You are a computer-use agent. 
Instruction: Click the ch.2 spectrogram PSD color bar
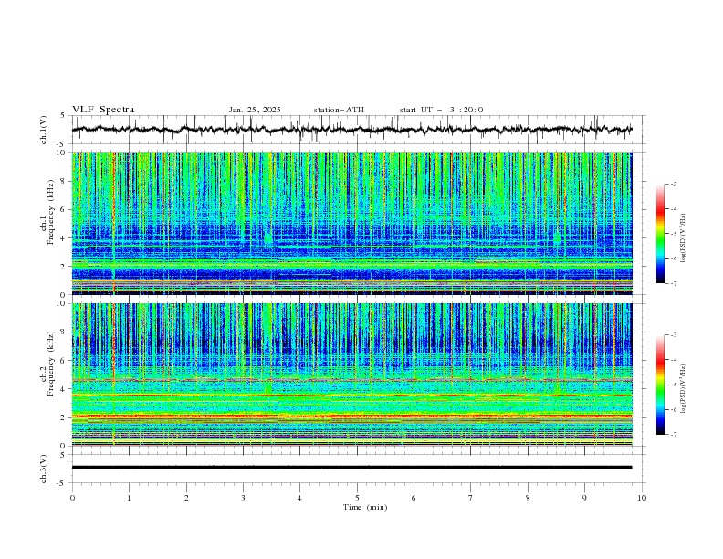(660, 385)
